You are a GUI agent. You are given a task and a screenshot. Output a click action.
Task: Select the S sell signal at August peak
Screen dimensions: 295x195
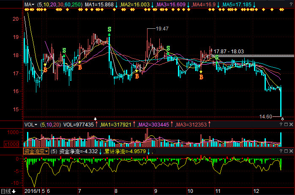[x=109, y=29]
